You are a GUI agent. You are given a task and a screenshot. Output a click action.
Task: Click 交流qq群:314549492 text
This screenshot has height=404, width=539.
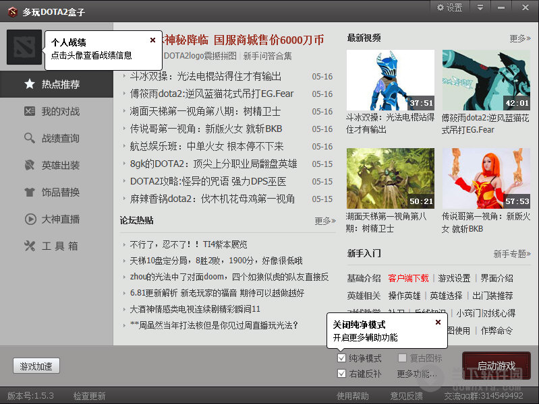point(484,396)
